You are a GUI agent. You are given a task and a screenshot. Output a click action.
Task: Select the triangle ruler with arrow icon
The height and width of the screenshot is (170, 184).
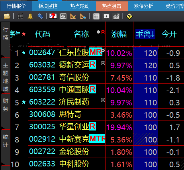coord(83,16)
